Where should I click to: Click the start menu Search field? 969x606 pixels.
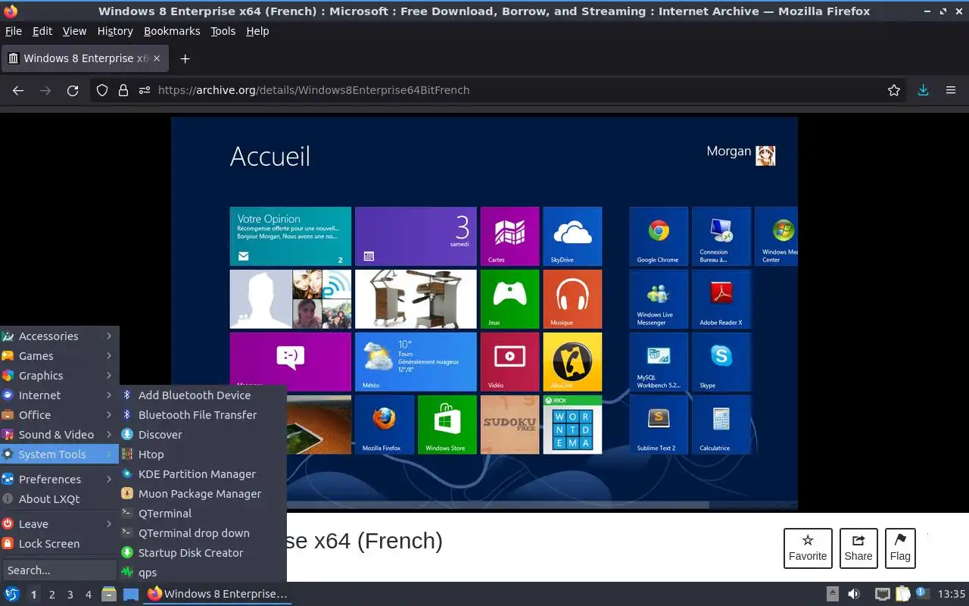point(59,570)
